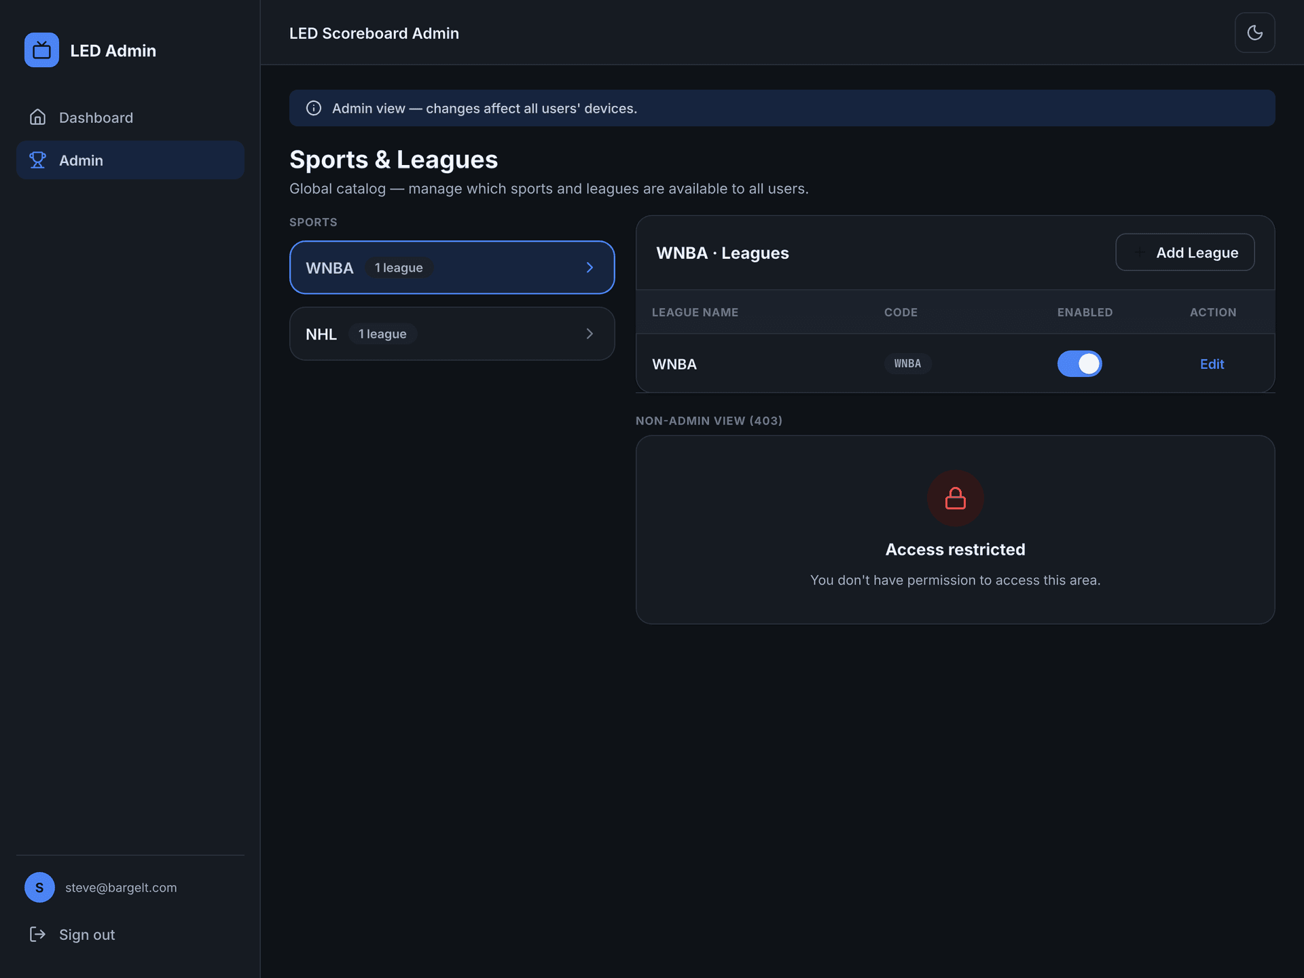This screenshot has width=1304, height=978.
Task: Expand the WNBA sport chevron
Action: tap(590, 268)
